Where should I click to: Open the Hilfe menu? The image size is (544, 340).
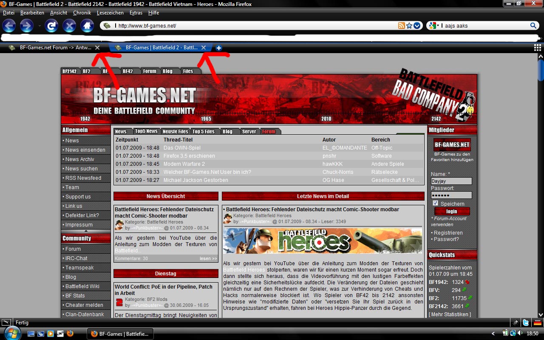pos(153,13)
